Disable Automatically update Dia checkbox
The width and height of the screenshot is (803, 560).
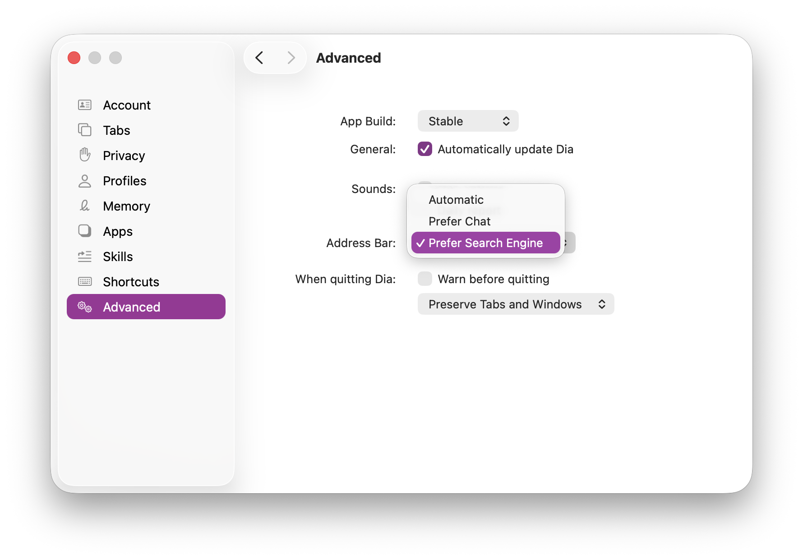point(425,149)
